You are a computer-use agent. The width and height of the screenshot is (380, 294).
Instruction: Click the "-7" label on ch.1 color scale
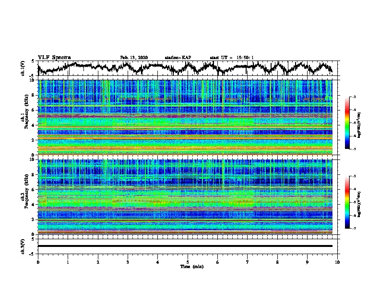click(x=354, y=149)
